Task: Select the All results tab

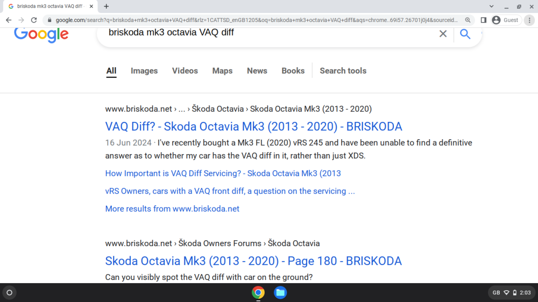Action: 111,70
